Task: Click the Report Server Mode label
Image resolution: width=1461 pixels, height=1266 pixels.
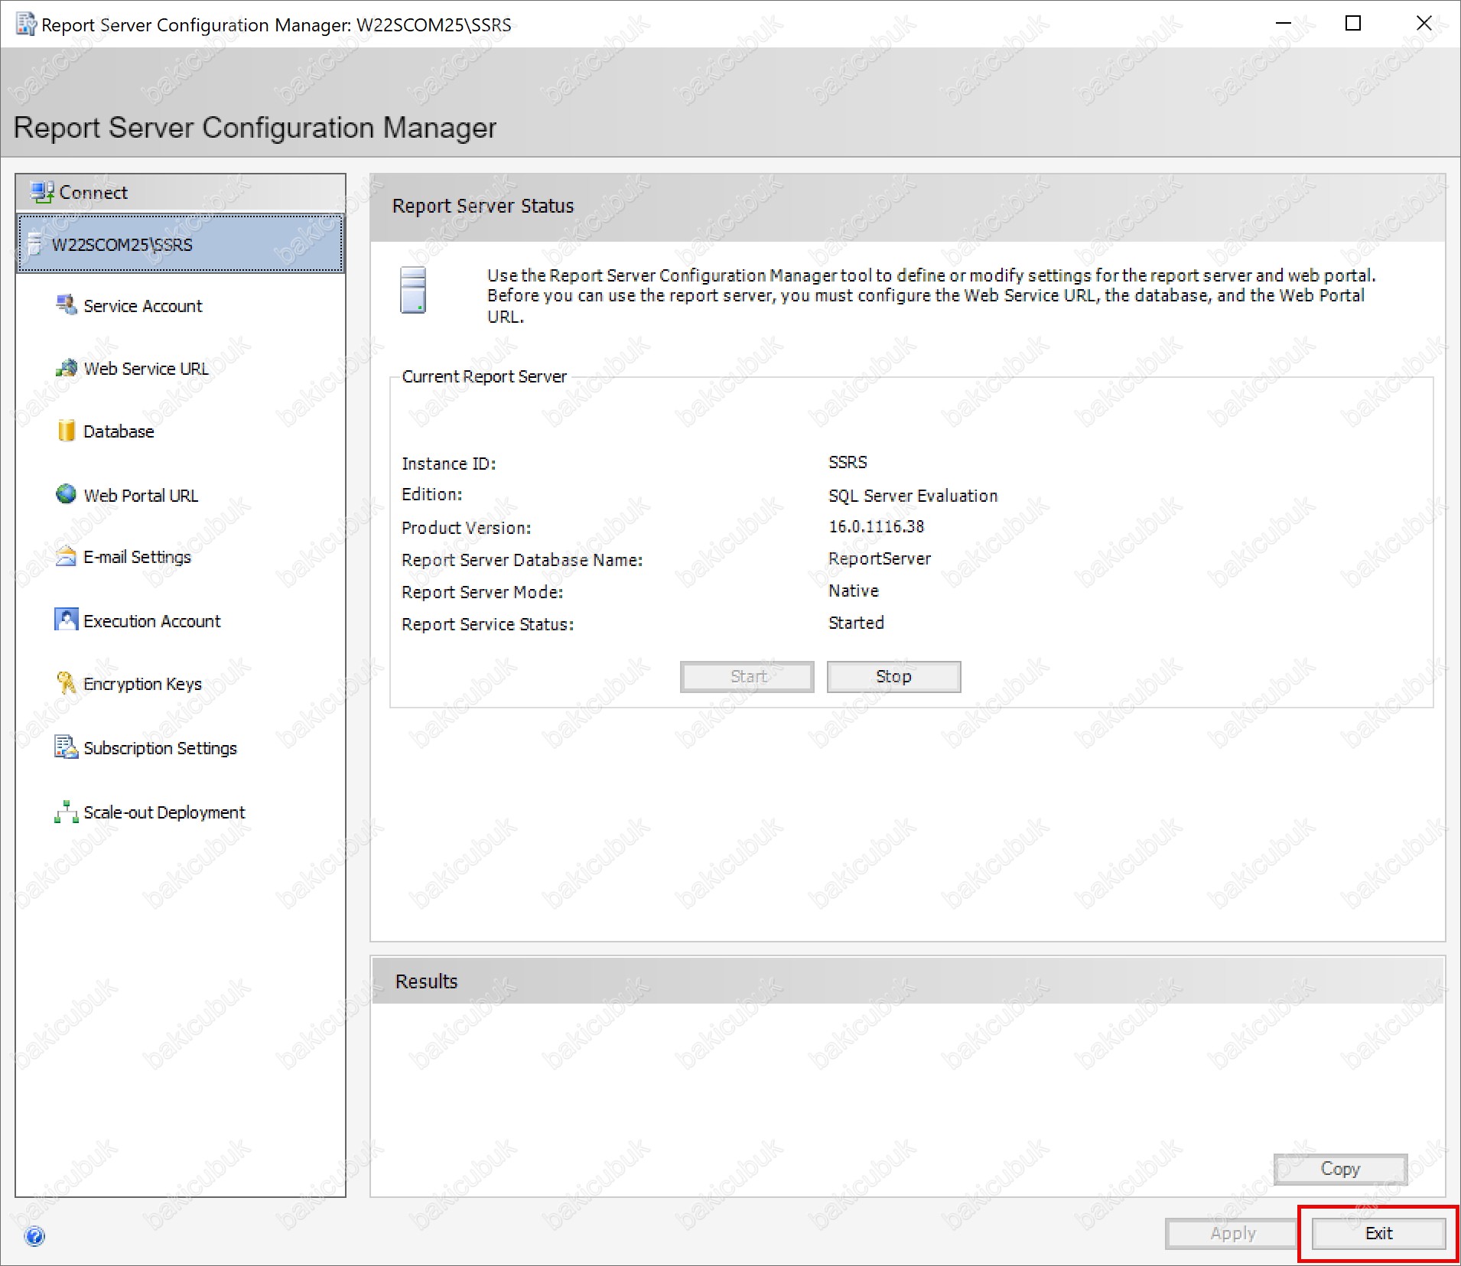Action: pyautogui.click(x=482, y=592)
